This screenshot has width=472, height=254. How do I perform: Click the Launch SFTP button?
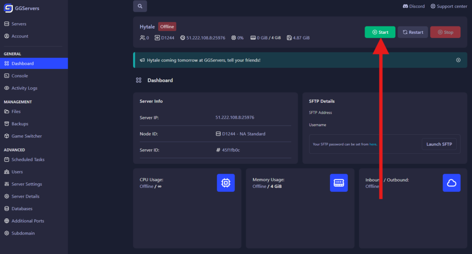coord(439,144)
